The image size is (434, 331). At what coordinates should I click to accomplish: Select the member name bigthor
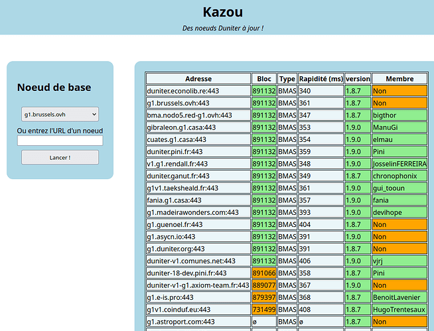pyautogui.click(x=399, y=115)
